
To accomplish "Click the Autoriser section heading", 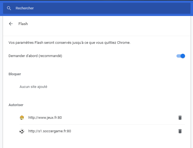I will tap(16, 105).
